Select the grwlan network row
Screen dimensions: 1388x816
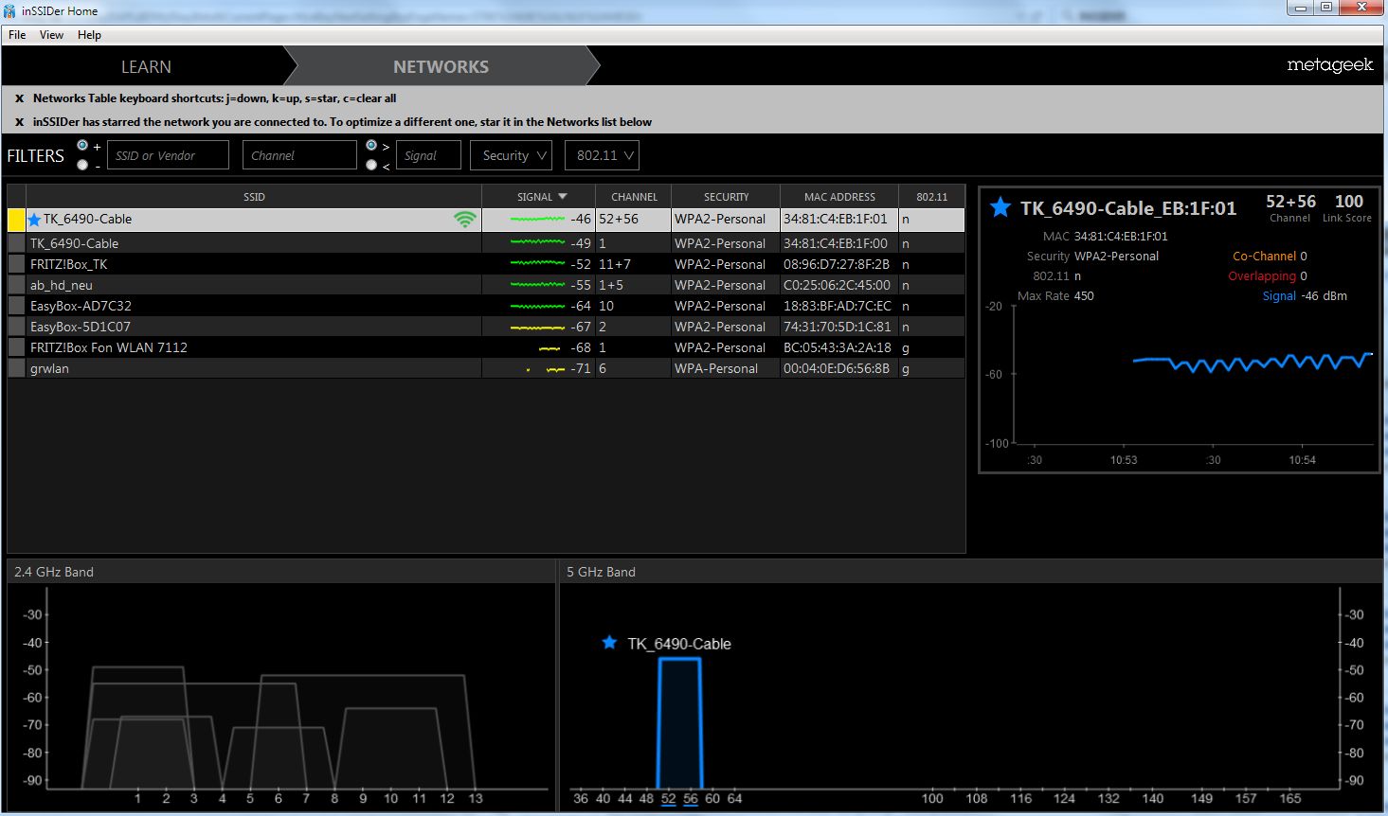pos(486,368)
